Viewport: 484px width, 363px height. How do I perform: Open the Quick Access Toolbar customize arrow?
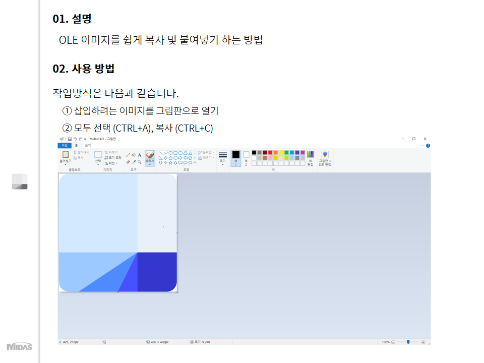pos(85,139)
